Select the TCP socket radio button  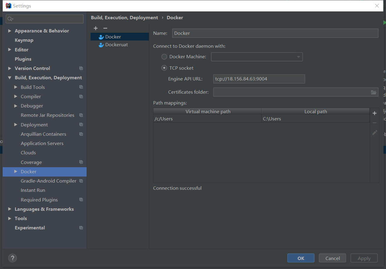[164, 68]
